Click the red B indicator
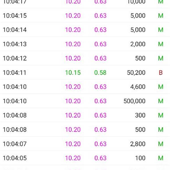Viewport: 170px width, 170px height. pos(161,73)
